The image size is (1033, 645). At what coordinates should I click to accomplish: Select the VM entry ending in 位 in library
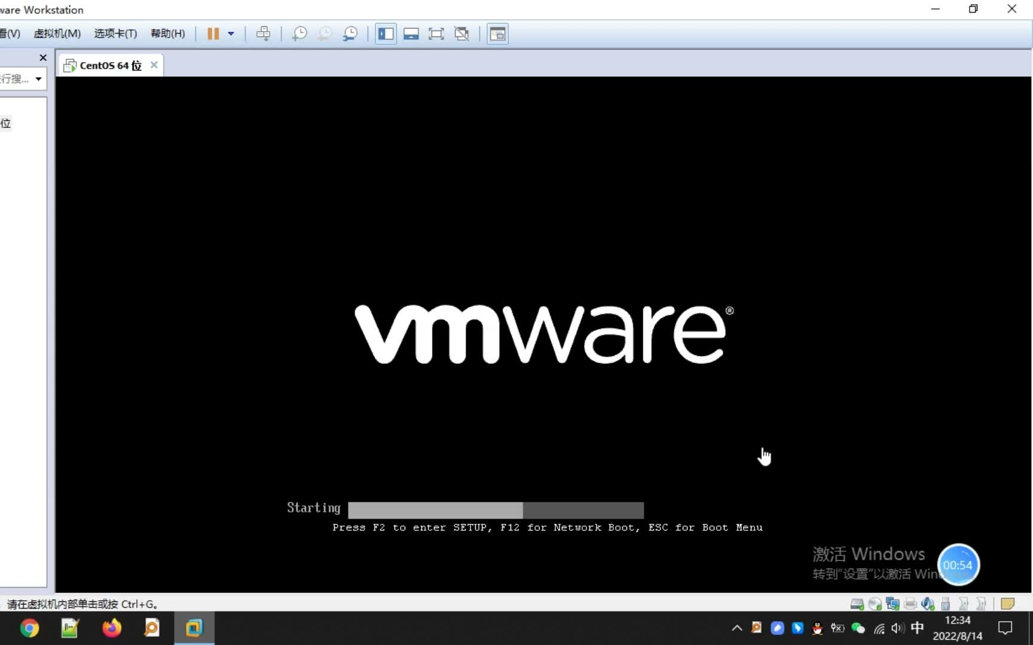(x=6, y=123)
